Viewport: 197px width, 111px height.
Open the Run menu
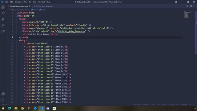(x=35, y=2)
